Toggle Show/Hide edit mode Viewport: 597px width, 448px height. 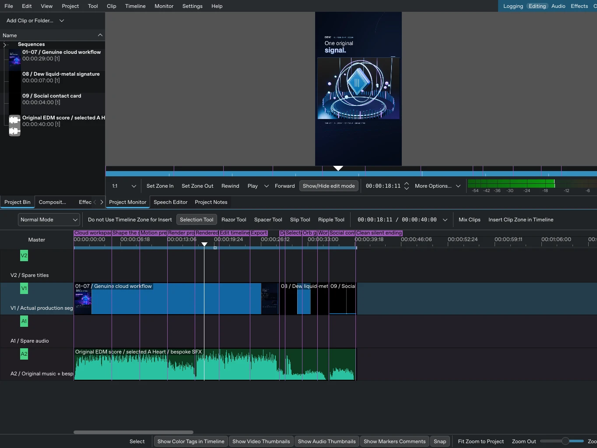[329, 186]
